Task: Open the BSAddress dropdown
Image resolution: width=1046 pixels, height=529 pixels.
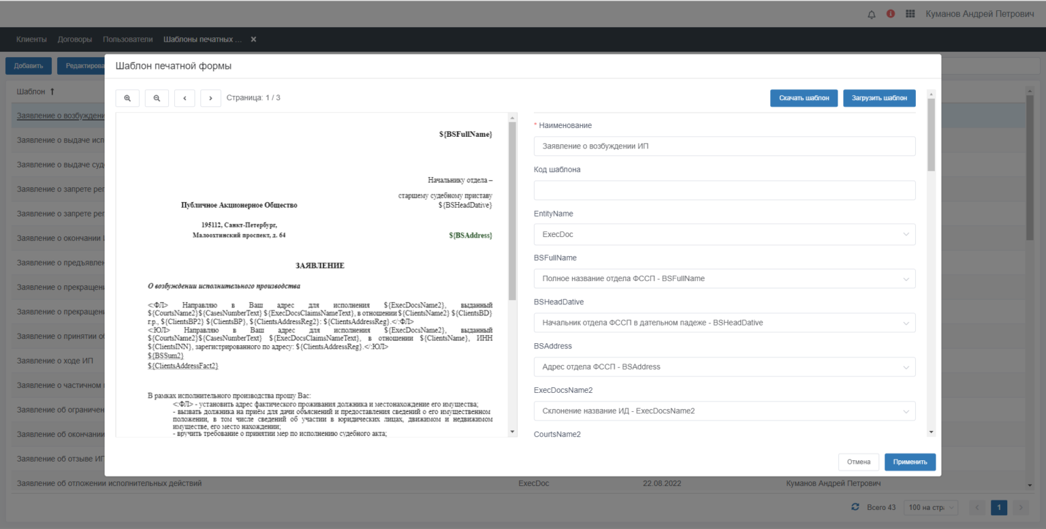Action: (725, 367)
